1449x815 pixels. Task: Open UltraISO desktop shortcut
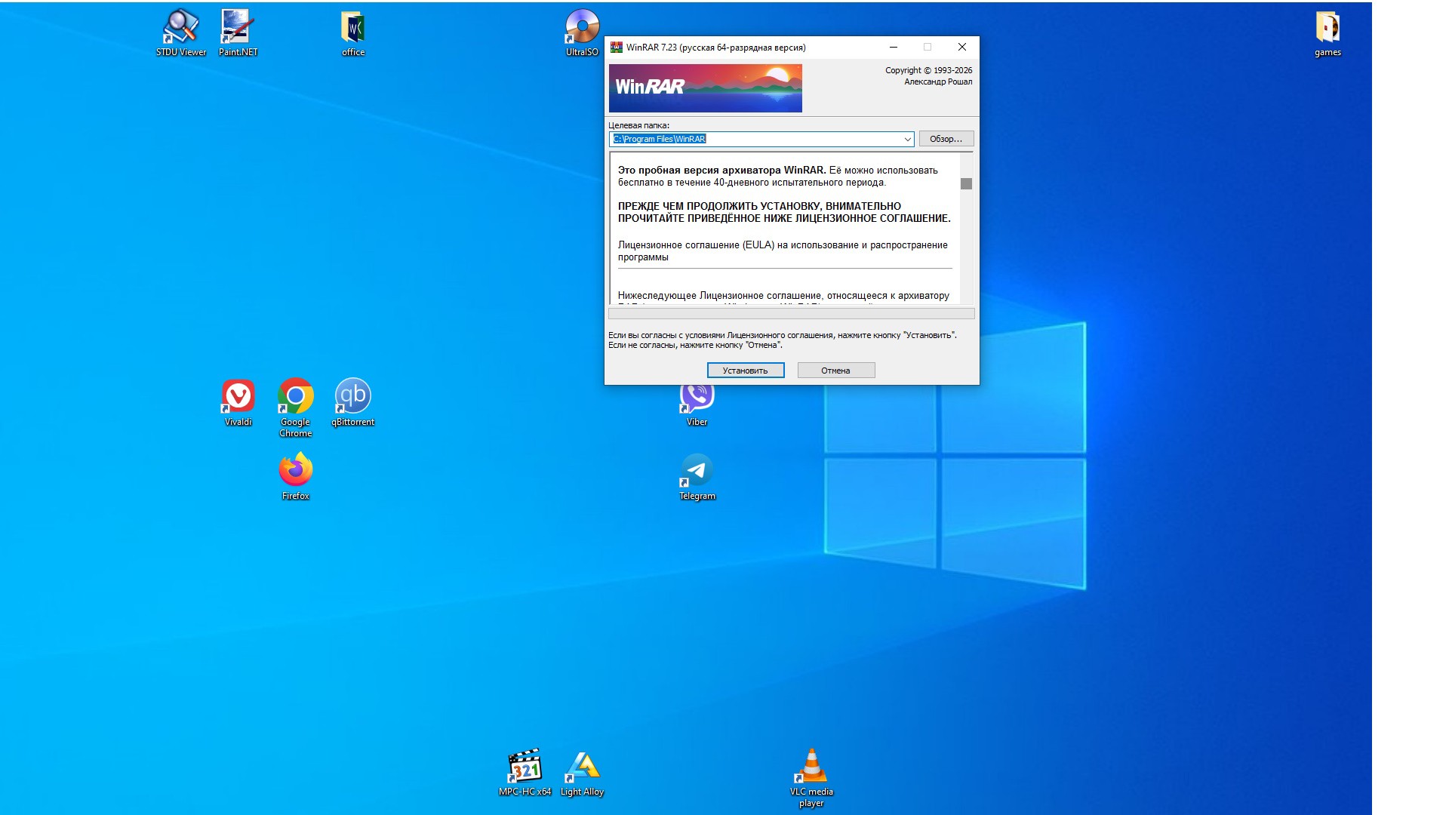click(x=582, y=32)
